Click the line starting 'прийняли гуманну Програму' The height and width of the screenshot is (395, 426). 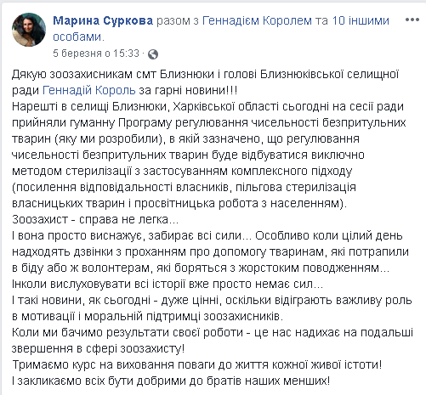click(209, 122)
